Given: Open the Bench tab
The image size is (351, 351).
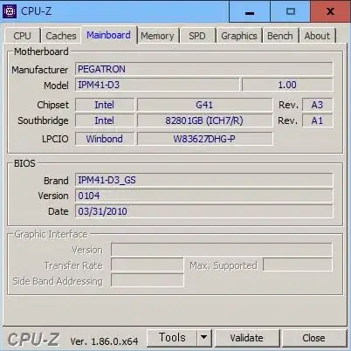Looking at the screenshot, I should point(280,36).
